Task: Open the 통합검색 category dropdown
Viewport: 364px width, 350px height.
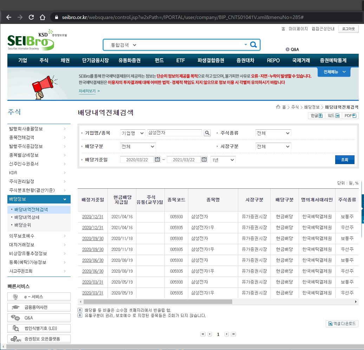Action: coord(124,45)
